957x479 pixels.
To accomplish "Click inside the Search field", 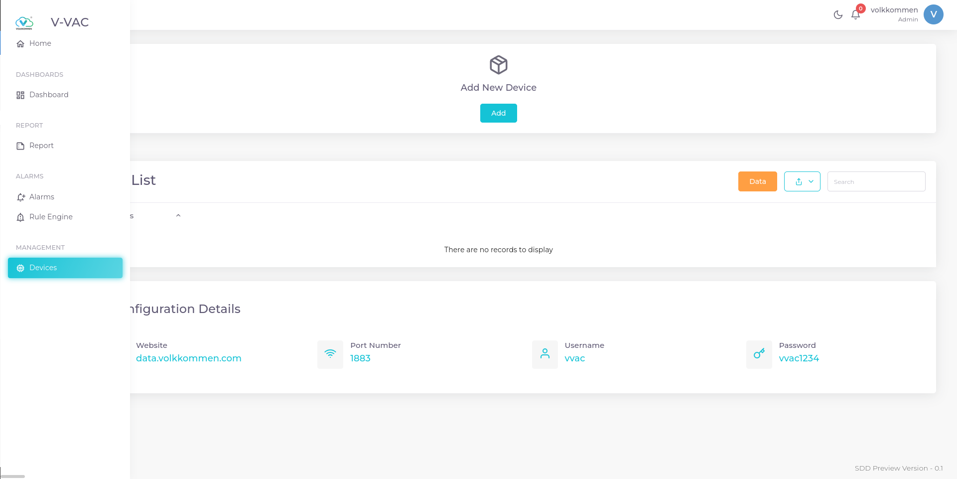I will 876,181.
